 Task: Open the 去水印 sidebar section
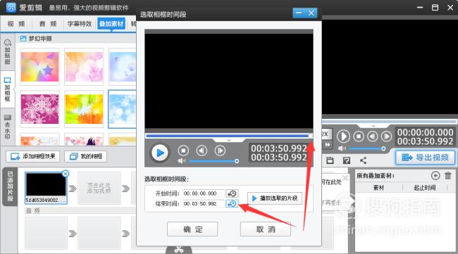pyautogui.click(x=8, y=127)
